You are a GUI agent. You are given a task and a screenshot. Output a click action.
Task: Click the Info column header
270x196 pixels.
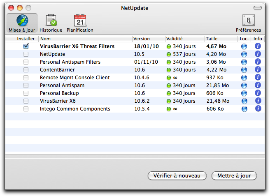pyautogui.click(x=258, y=39)
